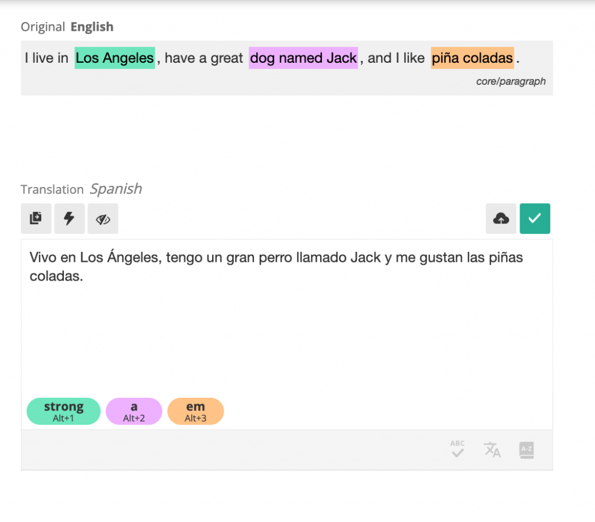Open the A-Z glossary book icon
This screenshot has width=595, height=522.
[526, 450]
